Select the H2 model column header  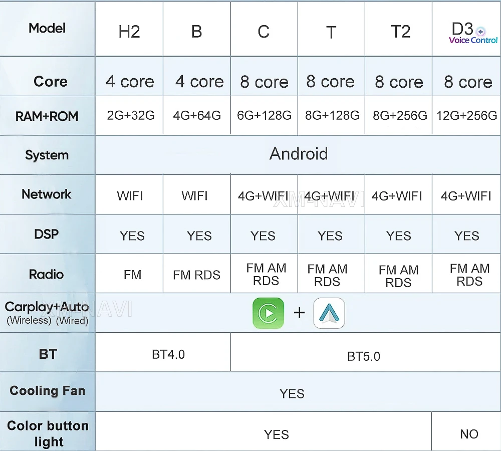(129, 32)
